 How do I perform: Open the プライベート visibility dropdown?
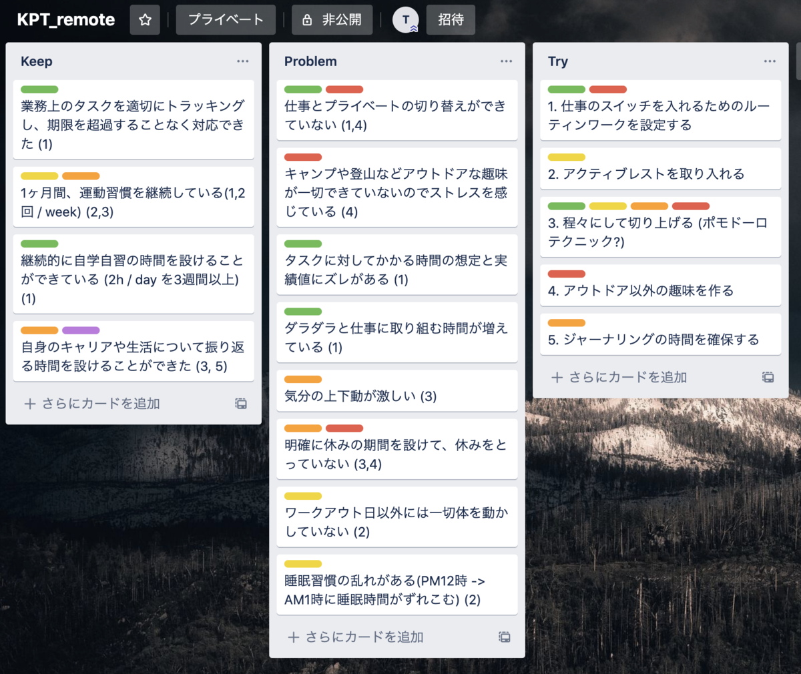[x=225, y=19]
